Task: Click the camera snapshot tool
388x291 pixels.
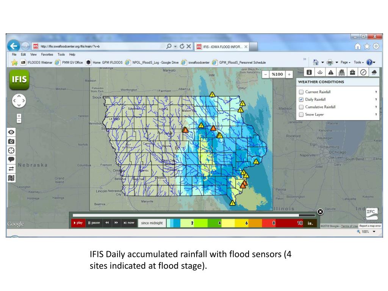Action: point(11,141)
